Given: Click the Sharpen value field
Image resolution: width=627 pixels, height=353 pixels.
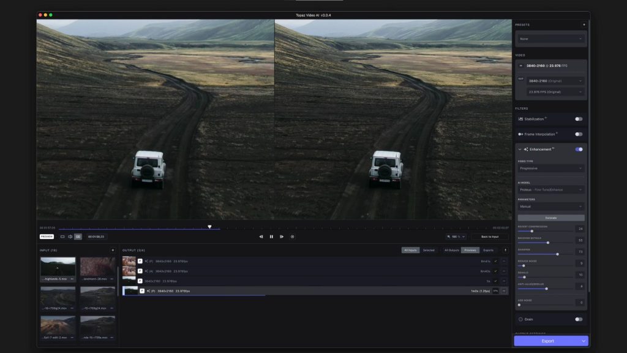Looking at the screenshot, I should coord(580,252).
